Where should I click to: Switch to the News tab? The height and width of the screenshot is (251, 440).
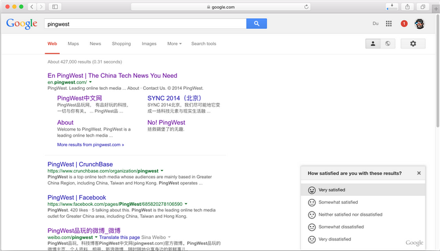pos(95,44)
